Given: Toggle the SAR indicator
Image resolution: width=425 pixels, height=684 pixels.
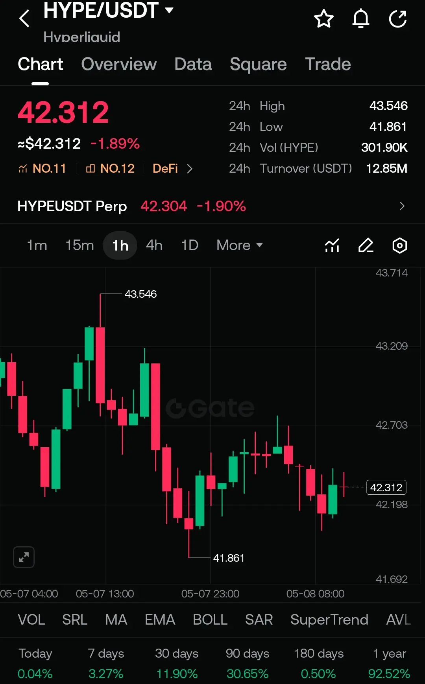Looking at the screenshot, I should [x=259, y=619].
